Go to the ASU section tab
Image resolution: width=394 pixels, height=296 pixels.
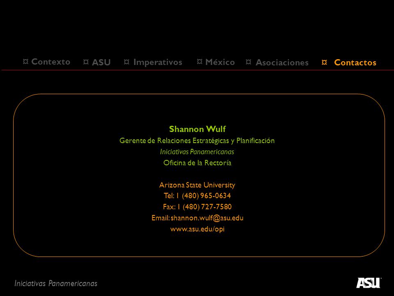[101, 62]
